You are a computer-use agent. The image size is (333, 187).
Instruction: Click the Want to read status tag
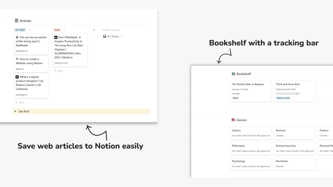click(x=283, y=98)
